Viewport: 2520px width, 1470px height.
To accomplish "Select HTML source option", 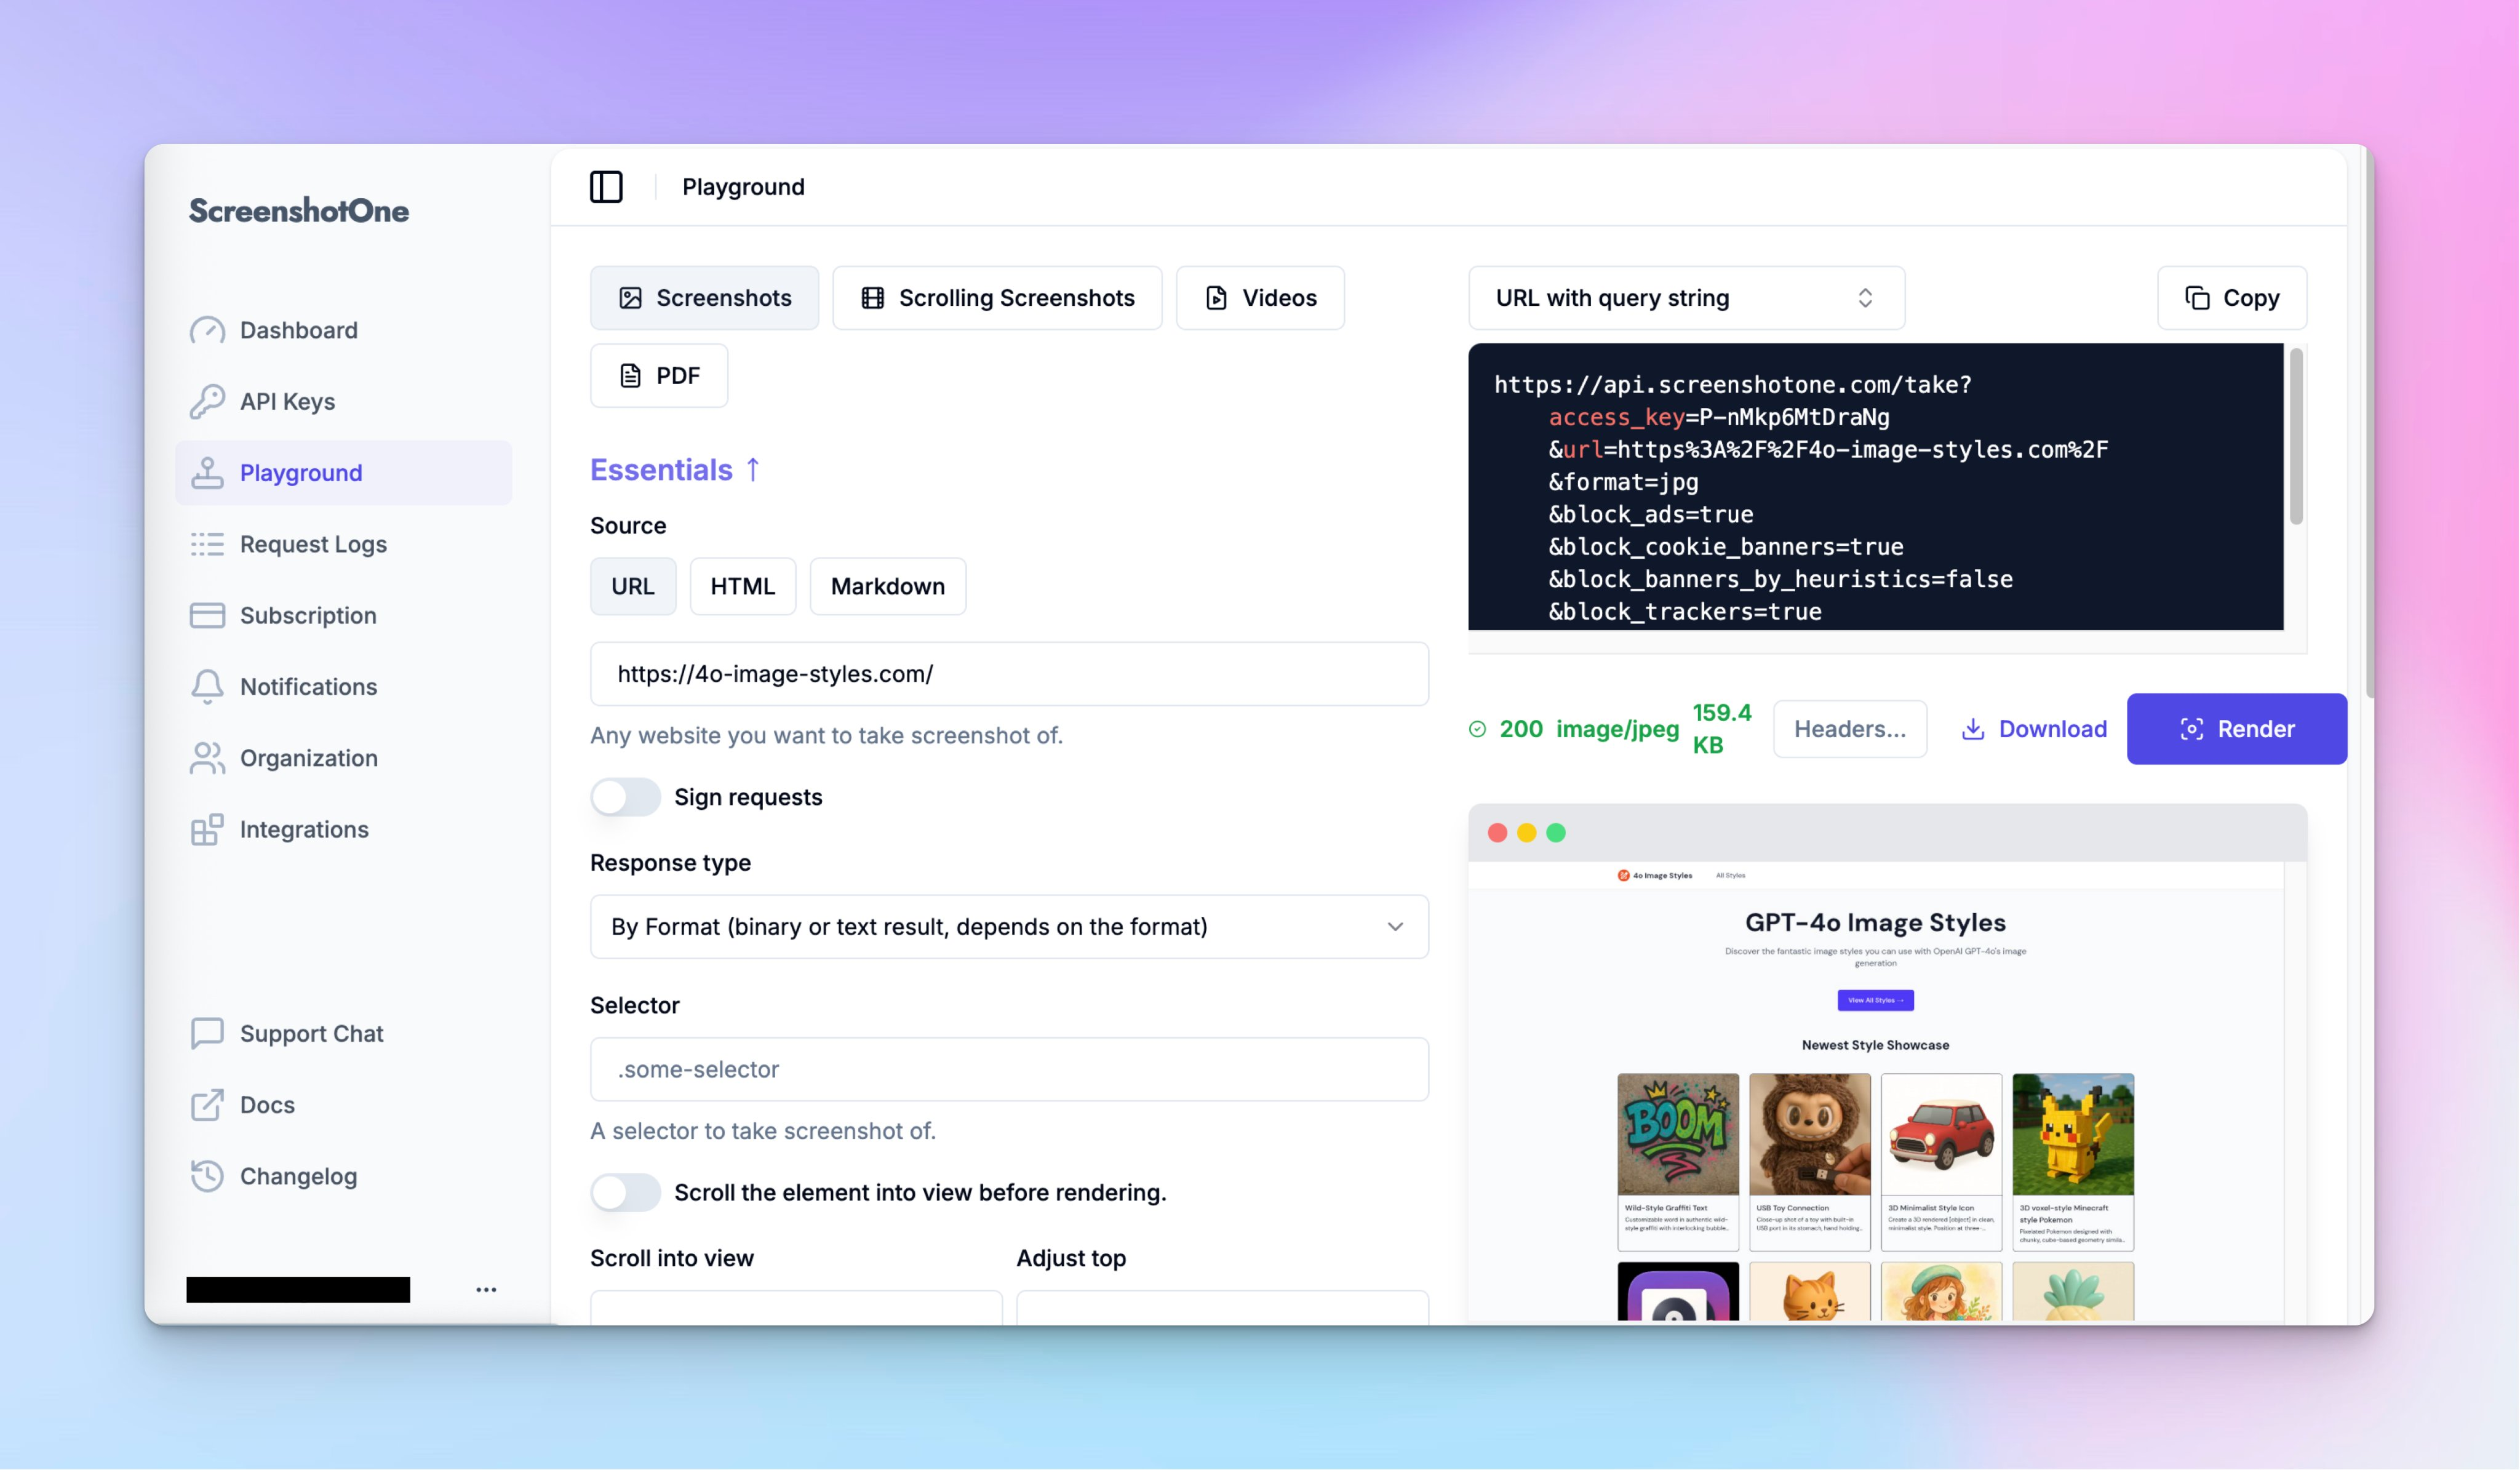I will 742,586.
